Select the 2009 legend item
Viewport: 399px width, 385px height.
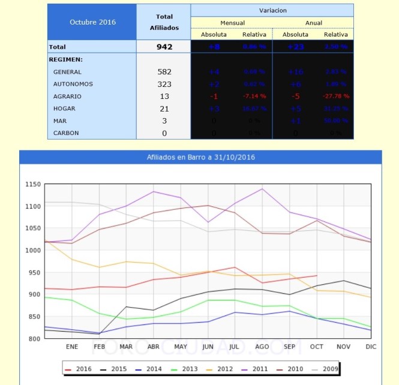click(x=328, y=368)
